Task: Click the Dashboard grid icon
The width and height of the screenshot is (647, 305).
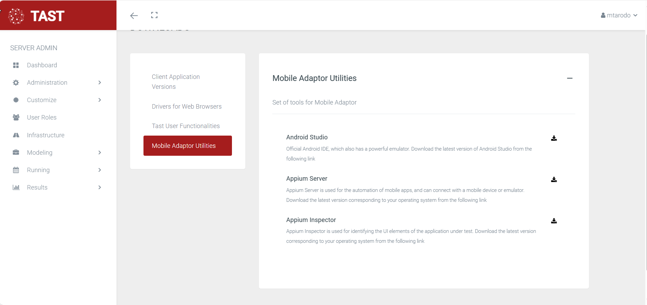Action: pyautogui.click(x=16, y=65)
